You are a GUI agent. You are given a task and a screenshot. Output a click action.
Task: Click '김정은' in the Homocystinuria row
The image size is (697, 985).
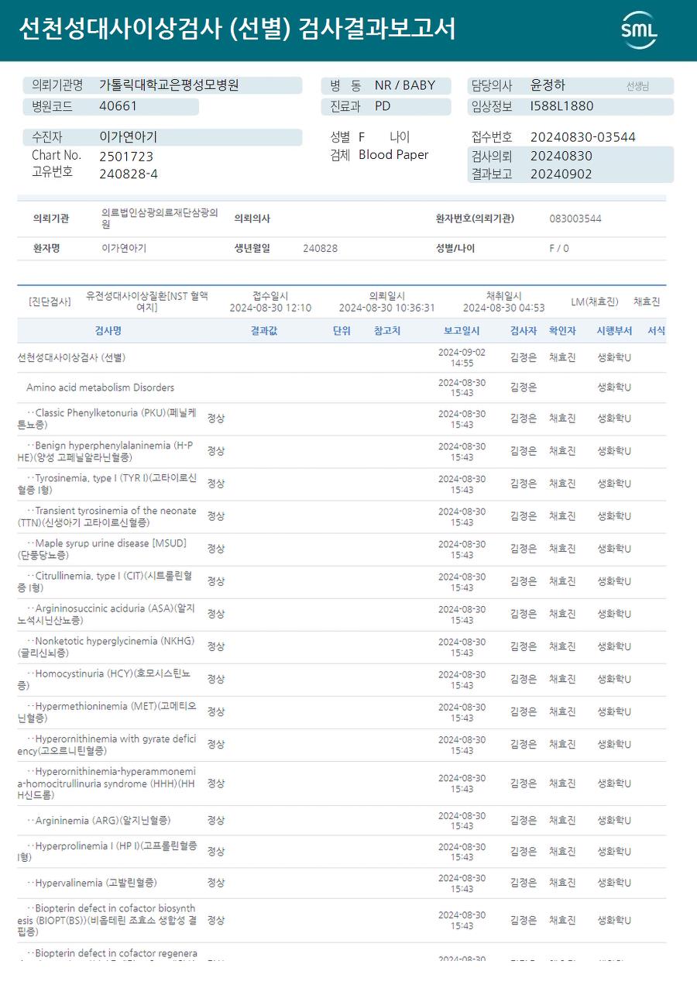524,679
